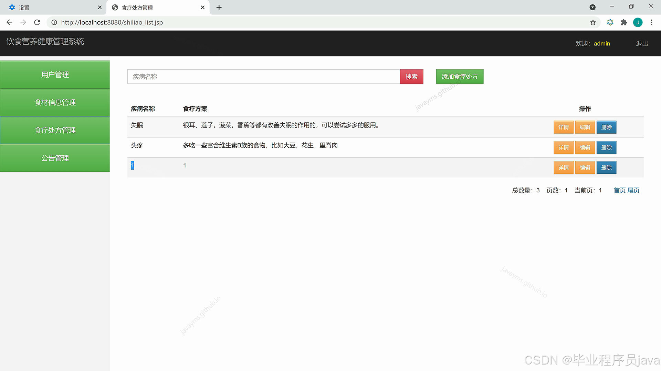Click the browser address bar URL
Viewport: 661px width, 371px height.
(112, 22)
